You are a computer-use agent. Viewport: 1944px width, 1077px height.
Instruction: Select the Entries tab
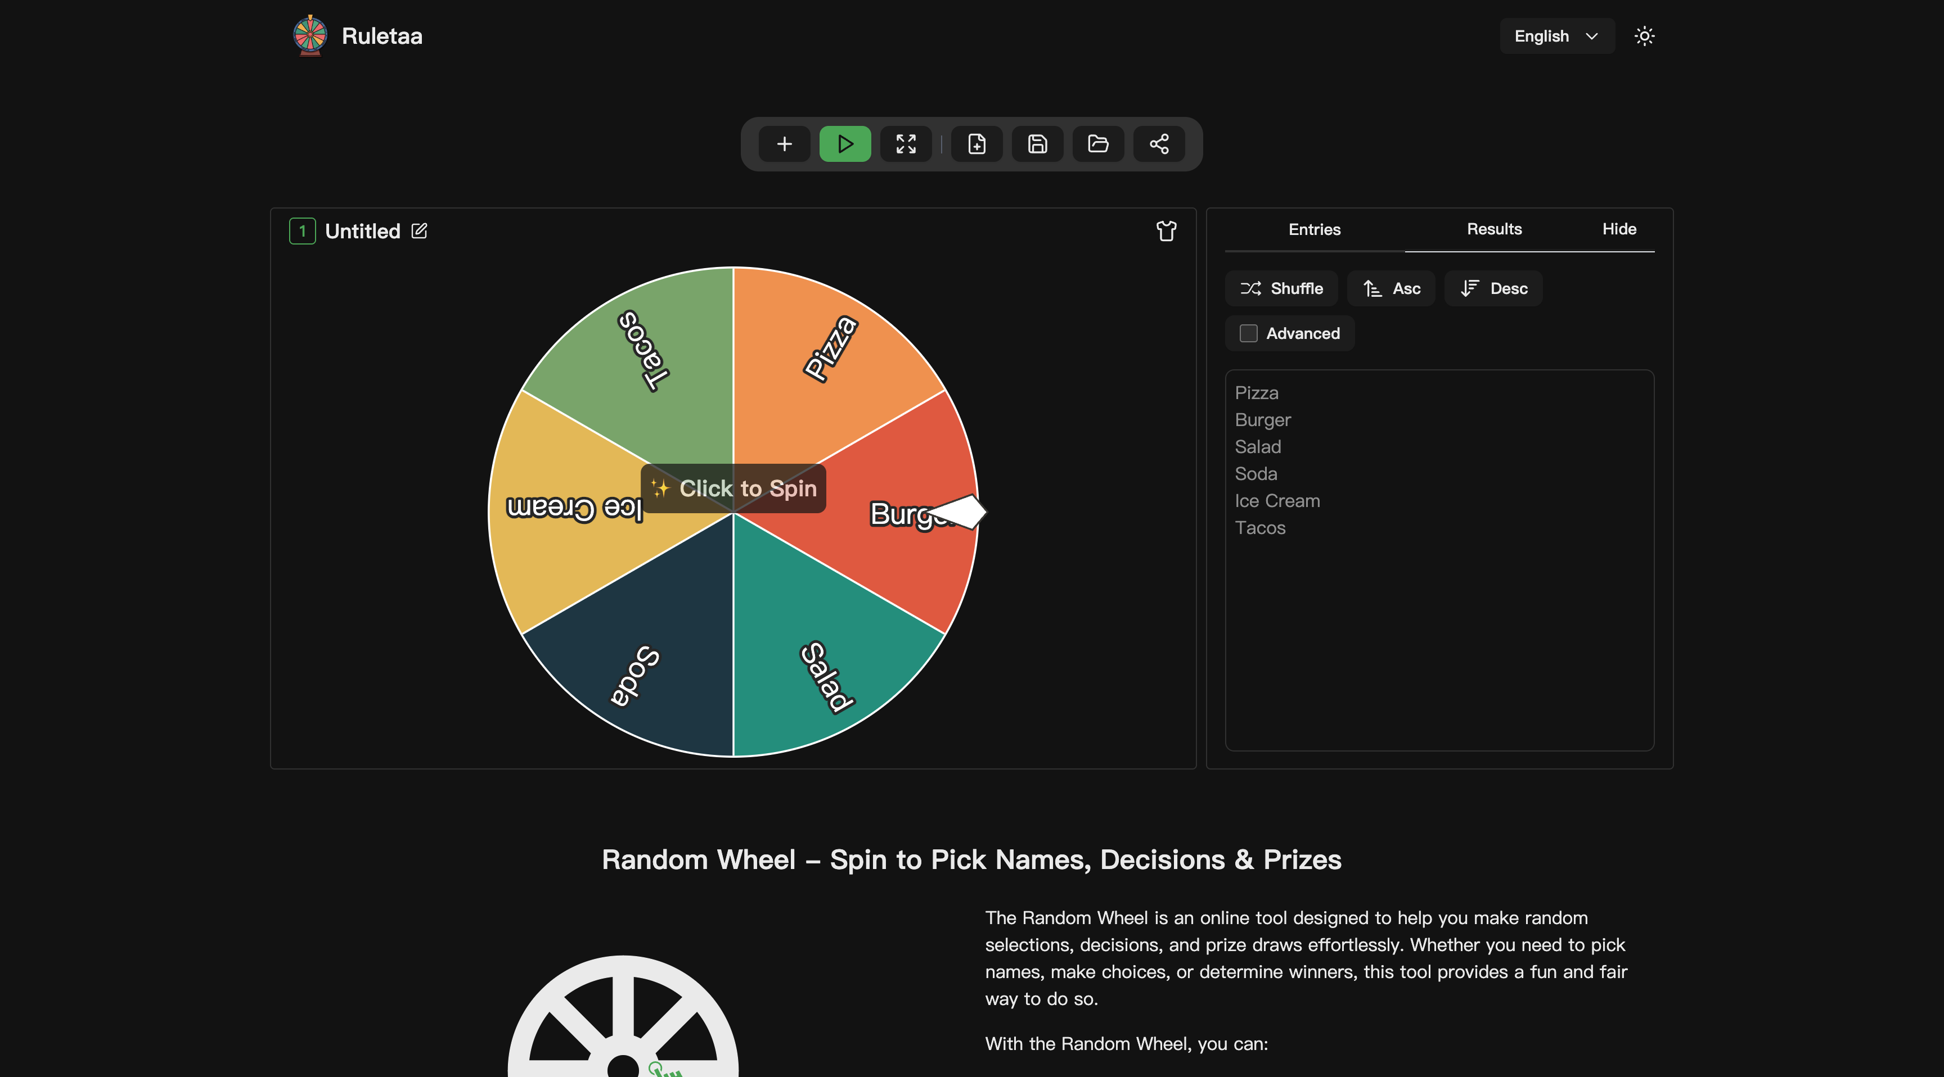[1315, 229]
